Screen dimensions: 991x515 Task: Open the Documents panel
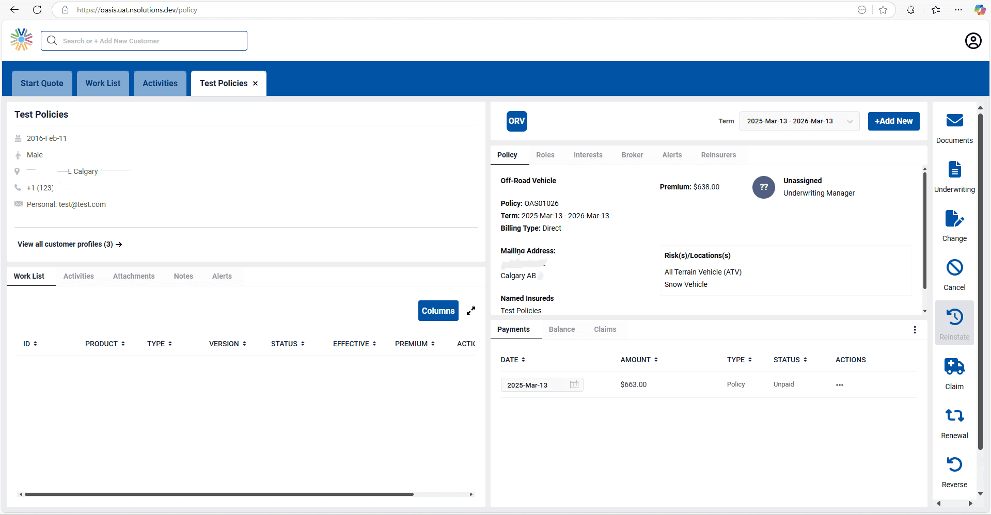954,126
